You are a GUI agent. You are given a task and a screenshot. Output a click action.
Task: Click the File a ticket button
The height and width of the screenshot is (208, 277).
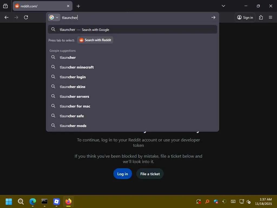(150, 174)
